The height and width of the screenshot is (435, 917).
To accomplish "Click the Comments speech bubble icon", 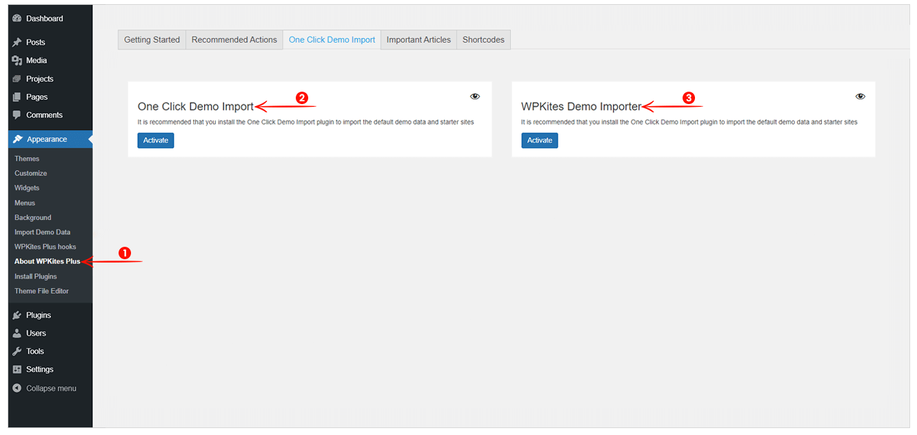I will [17, 115].
